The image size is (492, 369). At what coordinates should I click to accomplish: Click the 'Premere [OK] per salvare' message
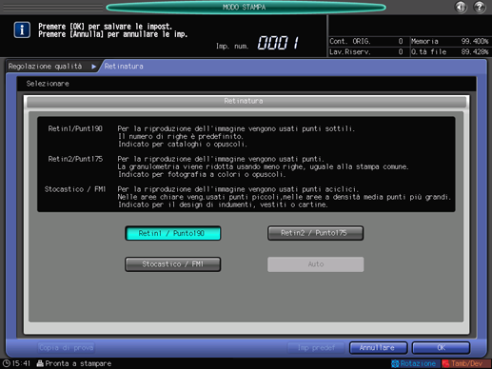[105, 27]
